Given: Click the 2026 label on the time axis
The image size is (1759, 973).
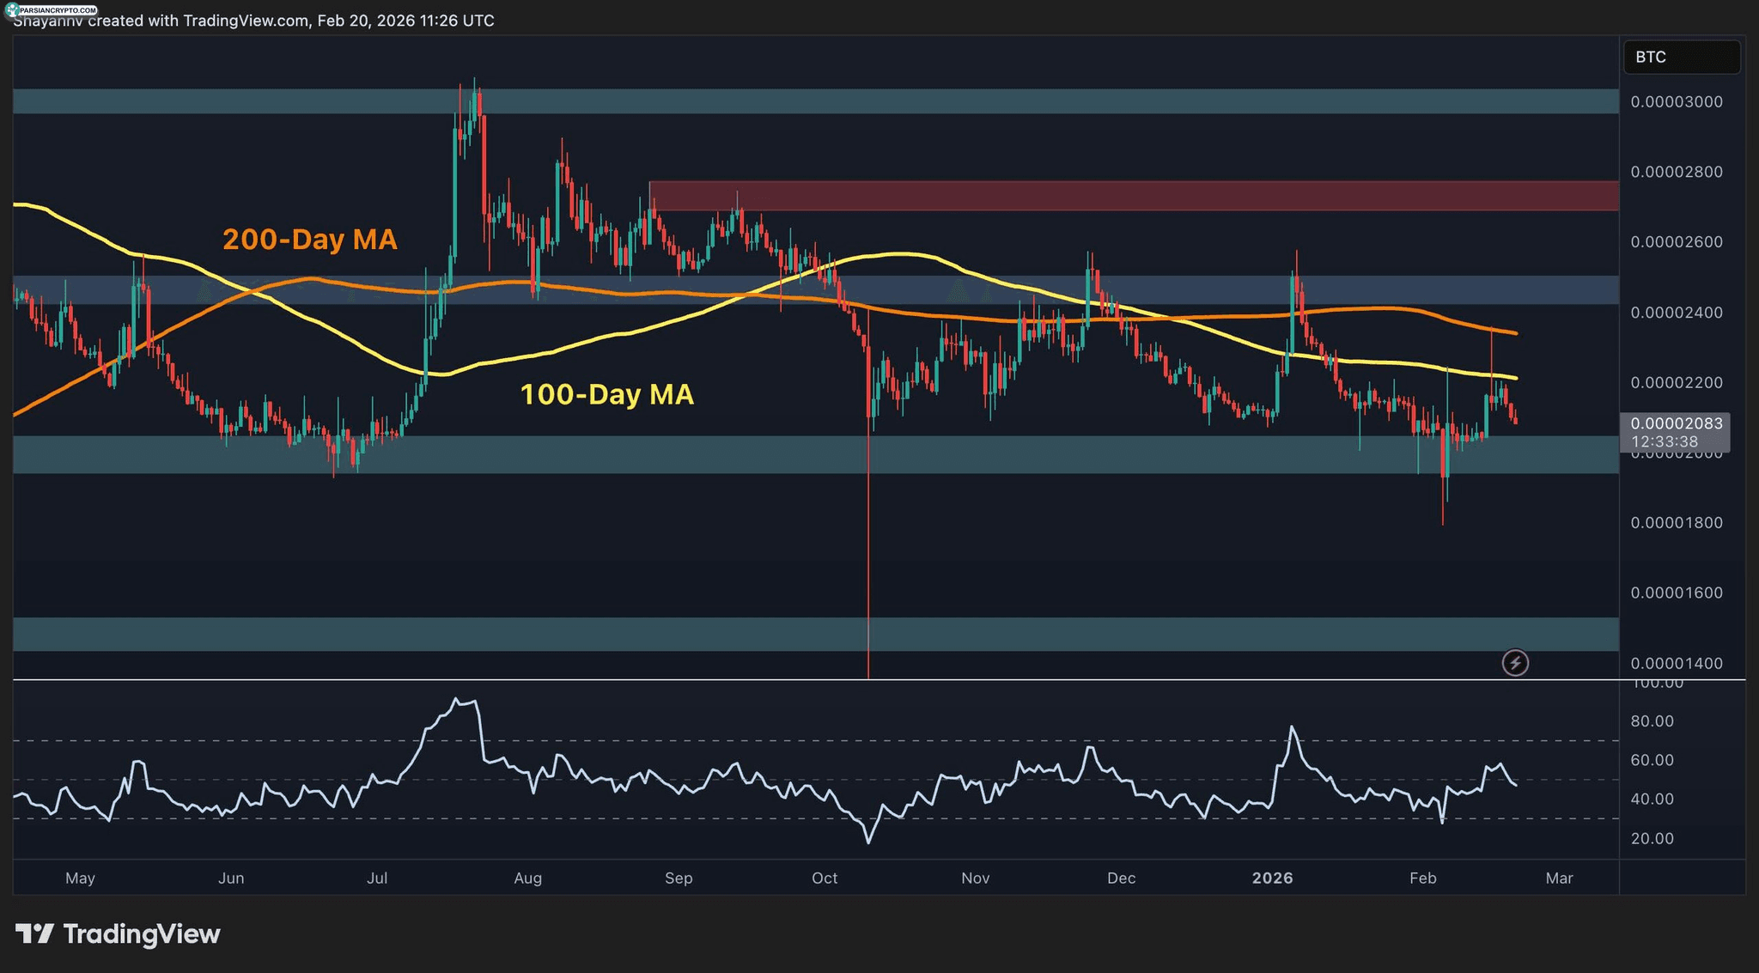Looking at the screenshot, I should pyautogui.click(x=1273, y=879).
